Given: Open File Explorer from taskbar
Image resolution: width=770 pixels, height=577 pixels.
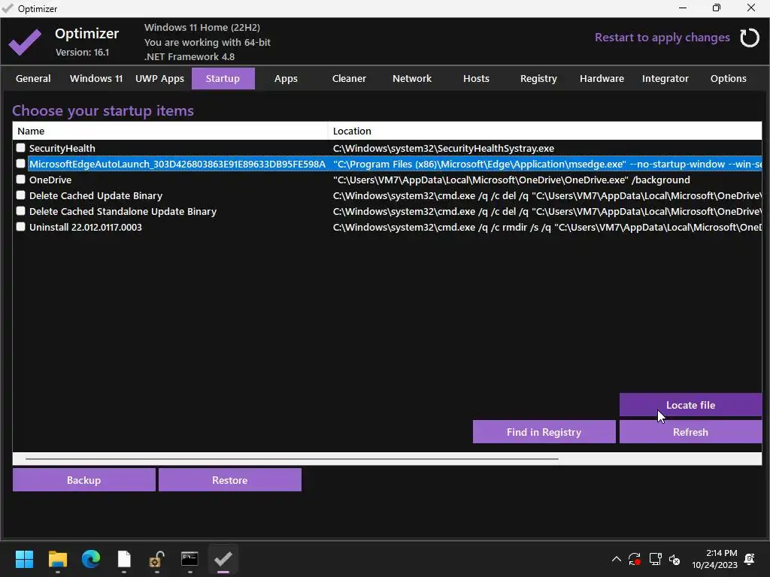Looking at the screenshot, I should click(57, 559).
